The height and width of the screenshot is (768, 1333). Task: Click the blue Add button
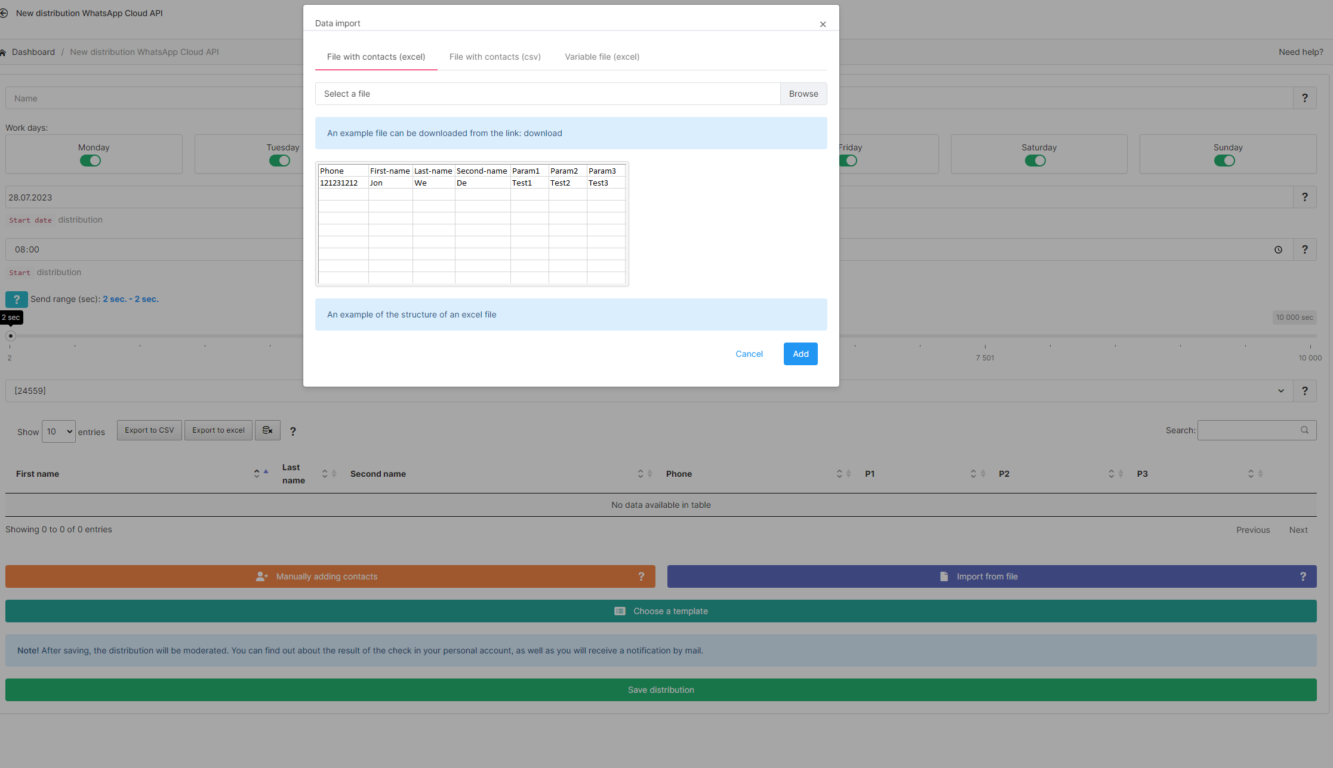pyautogui.click(x=801, y=354)
